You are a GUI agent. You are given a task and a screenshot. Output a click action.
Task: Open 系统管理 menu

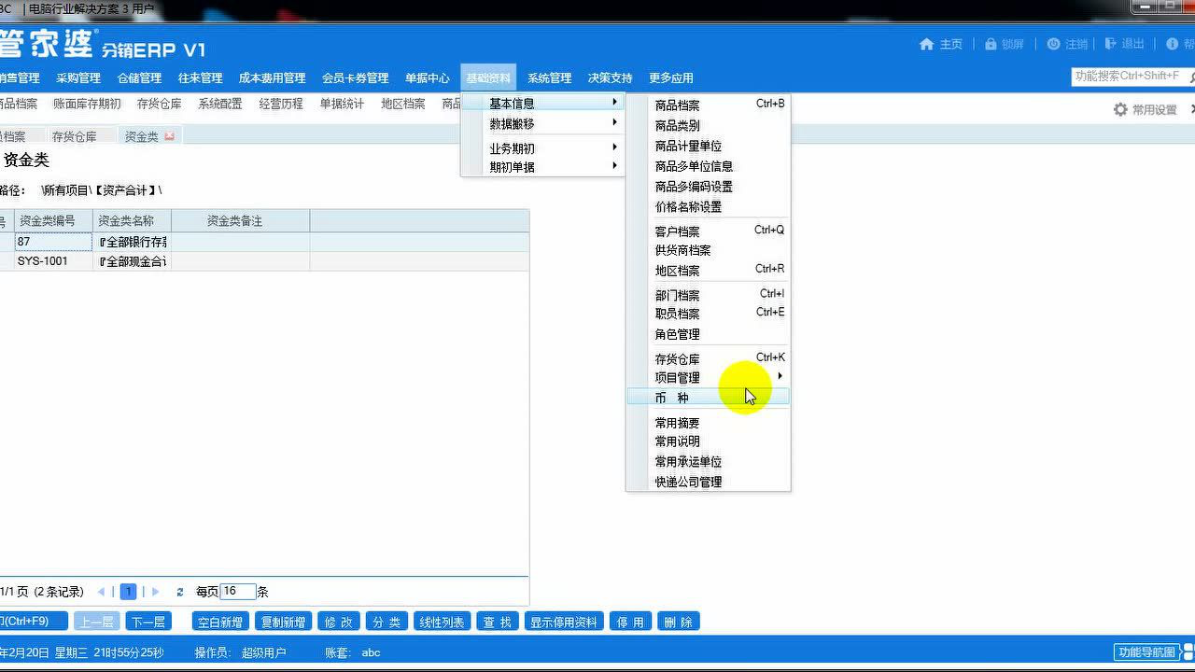(x=549, y=78)
